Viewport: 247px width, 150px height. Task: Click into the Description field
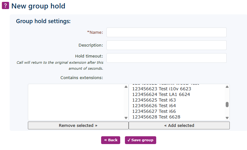[166, 45]
